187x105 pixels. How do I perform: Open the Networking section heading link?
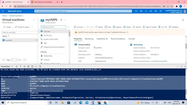pyautogui.click(x=138, y=45)
